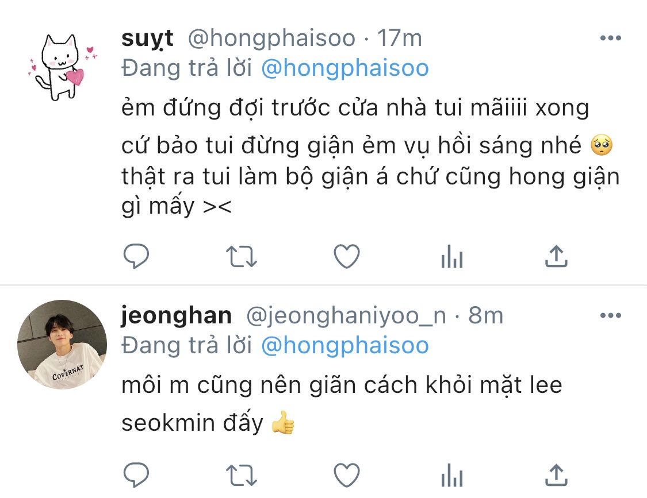Share suyt's tweet
The image size is (647, 498).
click(556, 256)
